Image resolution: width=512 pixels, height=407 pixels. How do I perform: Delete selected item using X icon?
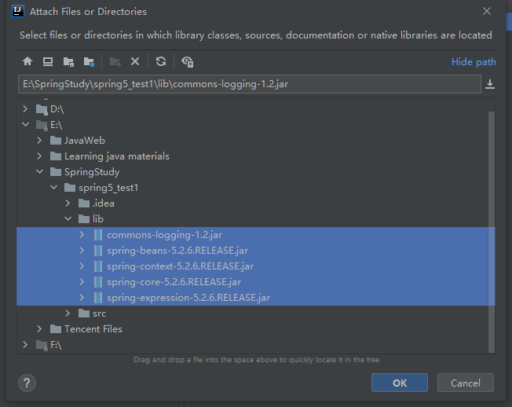[x=135, y=61]
